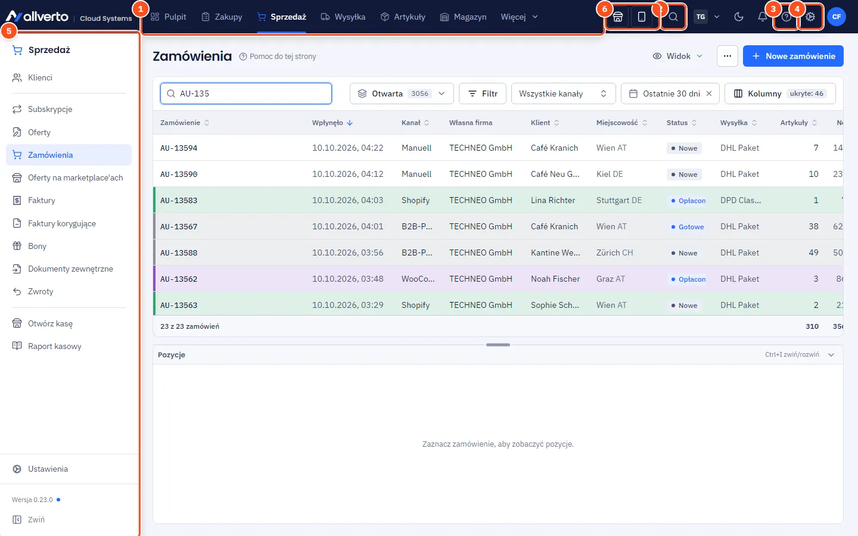Open the three-dot more actions button
Image resolution: width=858 pixels, height=536 pixels.
click(x=728, y=56)
